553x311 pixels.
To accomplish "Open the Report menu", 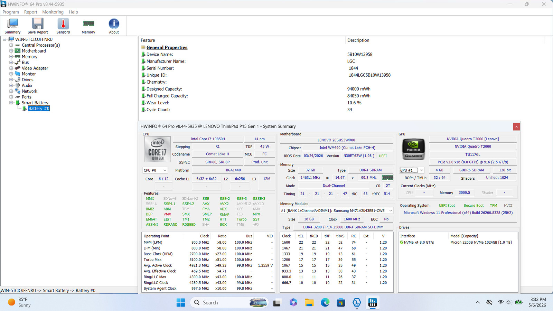I will [30, 12].
